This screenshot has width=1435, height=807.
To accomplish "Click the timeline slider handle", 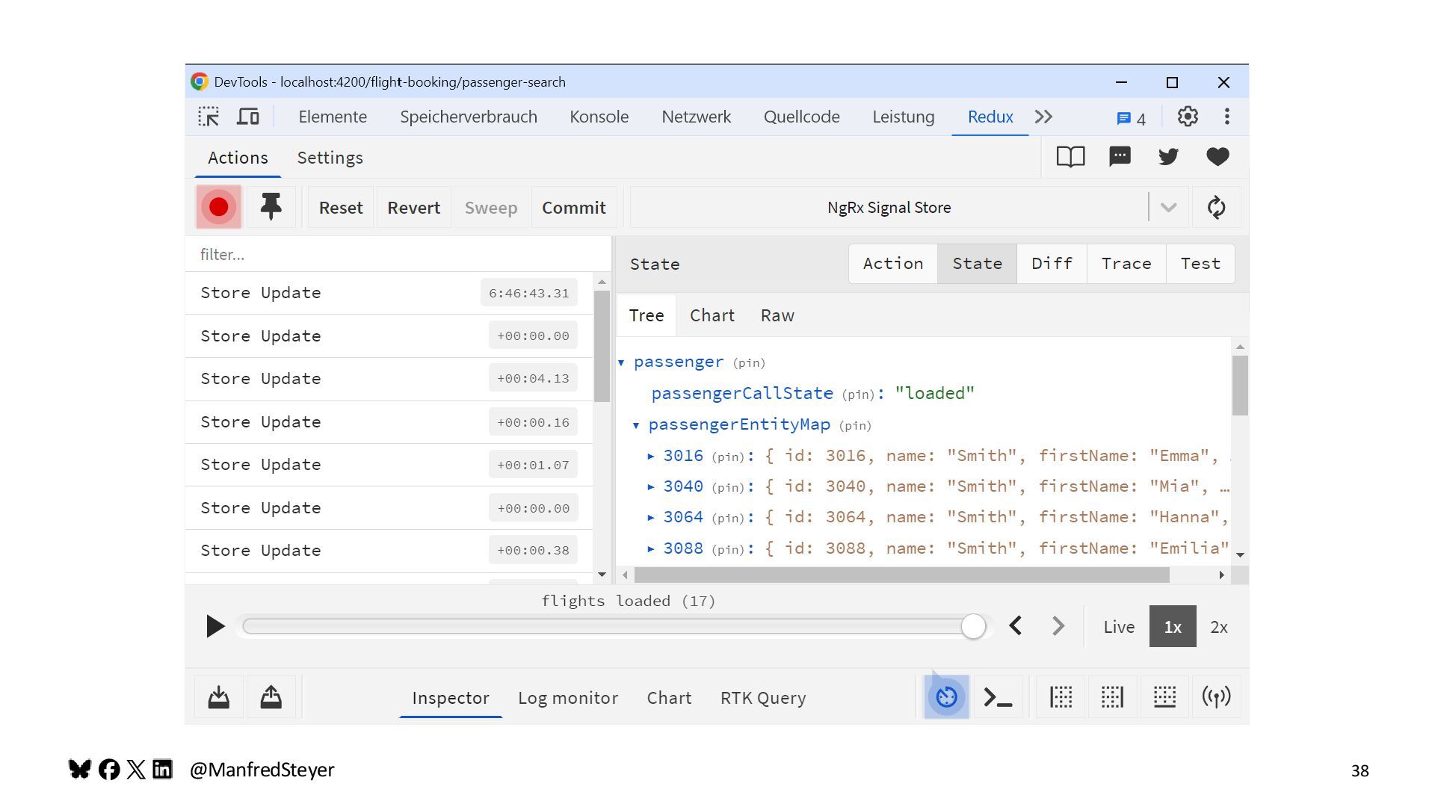I will coord(973,626).
